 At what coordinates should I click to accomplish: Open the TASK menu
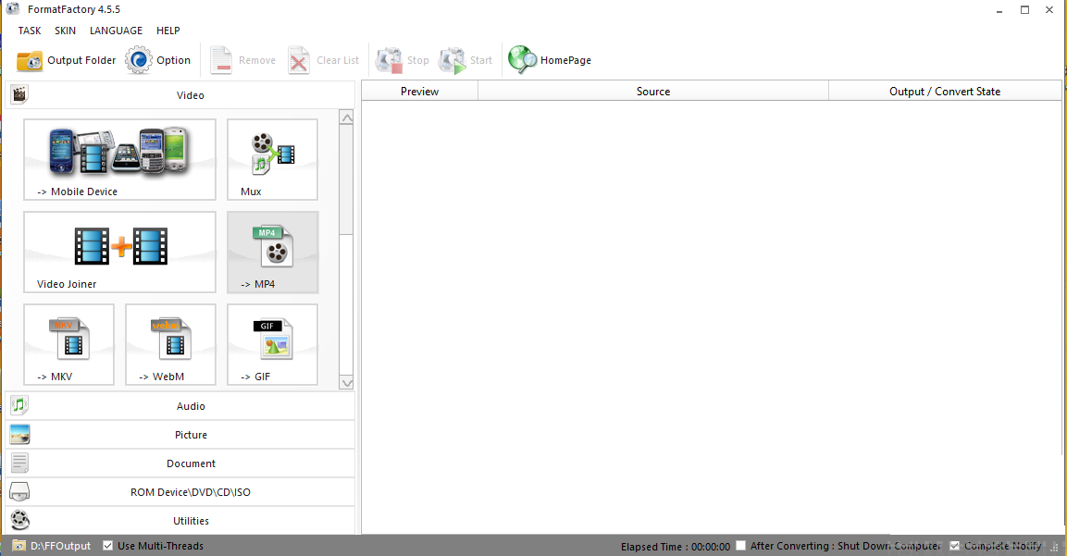29,30
